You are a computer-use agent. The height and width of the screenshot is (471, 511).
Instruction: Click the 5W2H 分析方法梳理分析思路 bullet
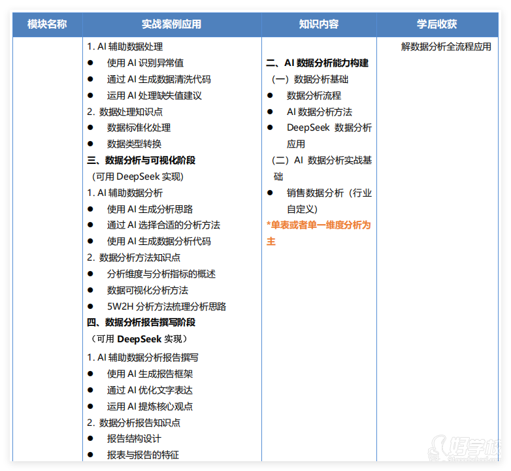click(x=167, y=306)
